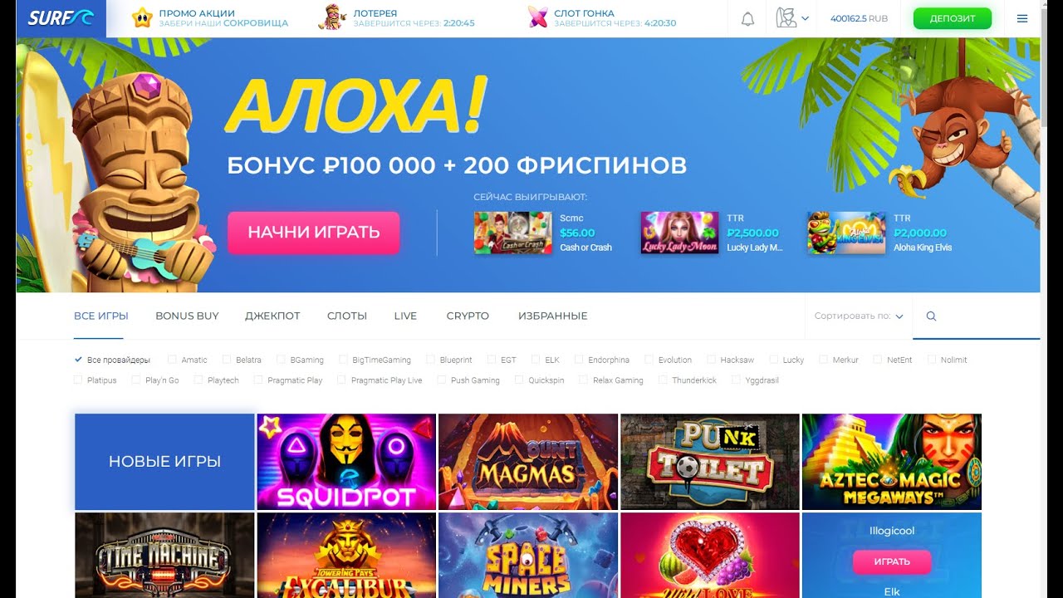Expand the sort-by dropdown
Viewport: 1063px width, 598px height.
coord(859,316)
